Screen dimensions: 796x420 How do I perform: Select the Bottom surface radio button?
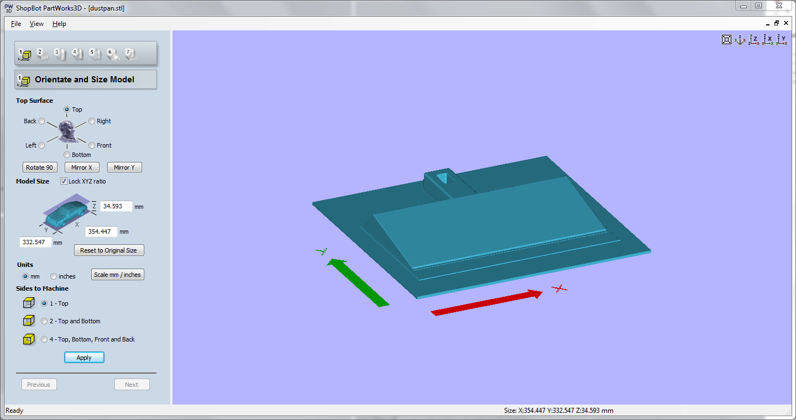pyautogui.click(x=67, y=155)
